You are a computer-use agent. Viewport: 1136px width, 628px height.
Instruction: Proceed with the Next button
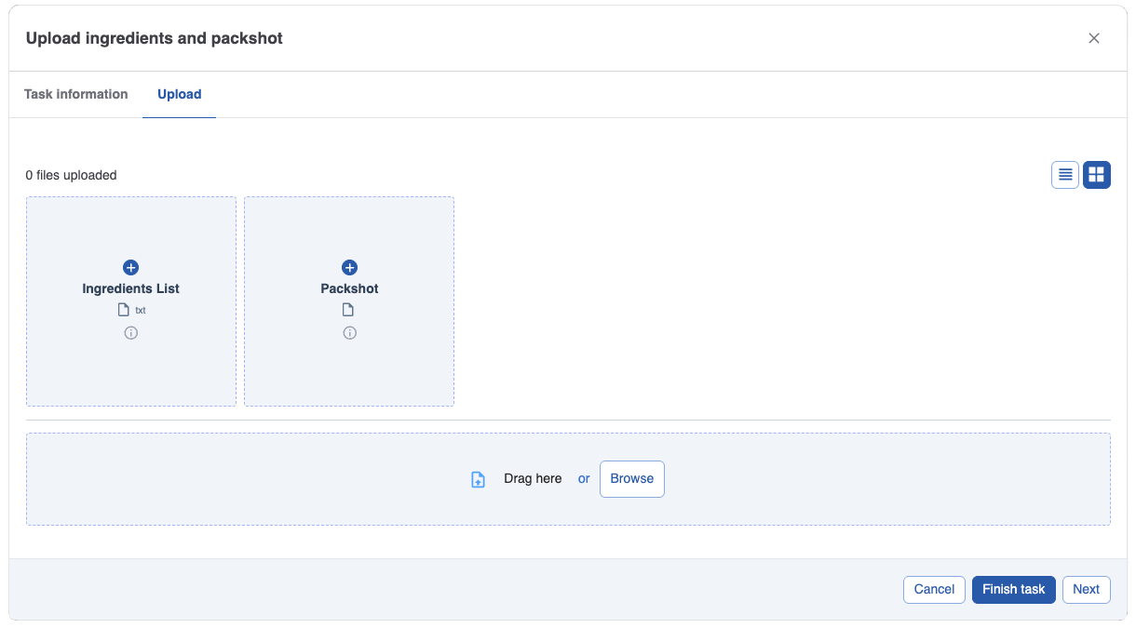click(1086, 589)
